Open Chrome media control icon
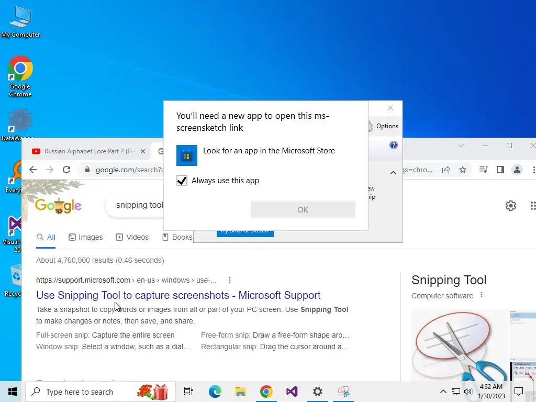536x402 pixels. tap(483, 170)
